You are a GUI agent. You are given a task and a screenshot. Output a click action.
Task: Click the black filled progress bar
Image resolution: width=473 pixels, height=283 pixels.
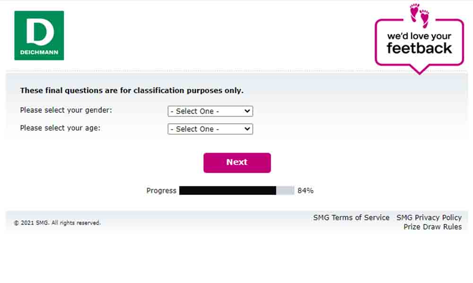228,191
